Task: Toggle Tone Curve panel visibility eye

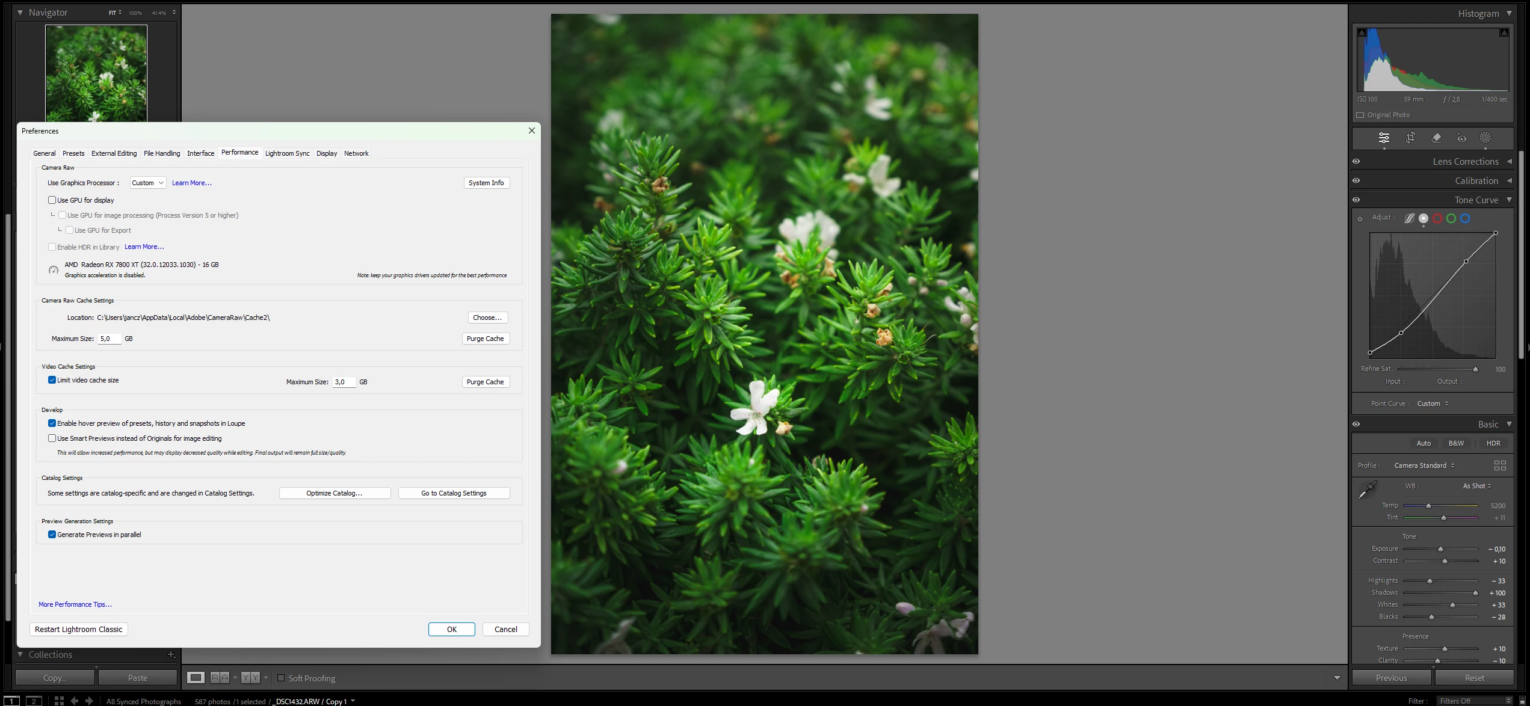Action: tap(1356, 200)
